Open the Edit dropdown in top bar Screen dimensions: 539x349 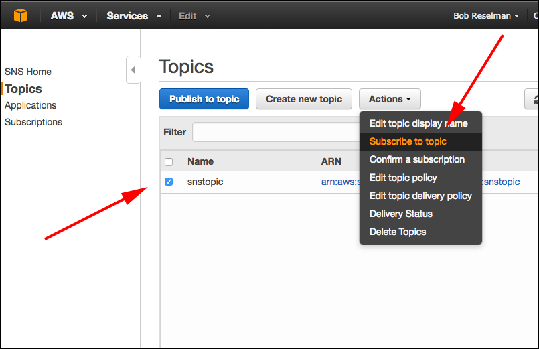(x=194, y=15)
